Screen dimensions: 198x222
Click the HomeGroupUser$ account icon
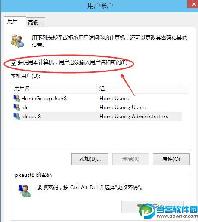[17, 98]
